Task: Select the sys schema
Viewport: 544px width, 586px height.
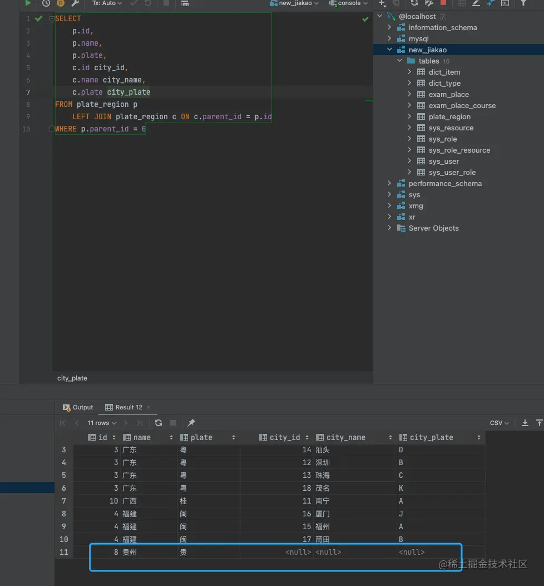Action: (x=414, y=195)
